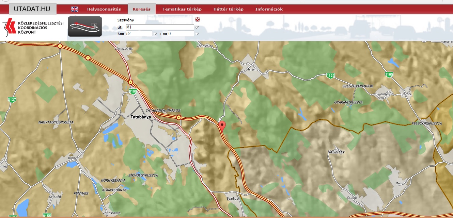Click the km value input field

(138, 34)
